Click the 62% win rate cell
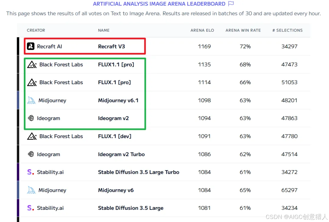Screen dimensions: 329x222 [245, 154]
